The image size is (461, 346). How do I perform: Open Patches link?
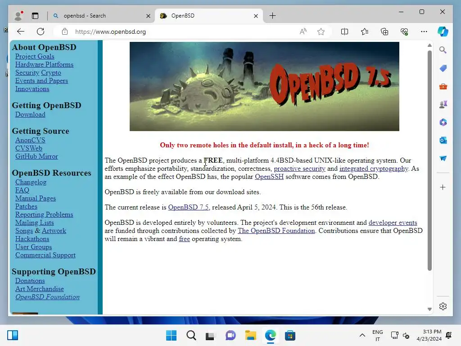(x=26, y=206)
